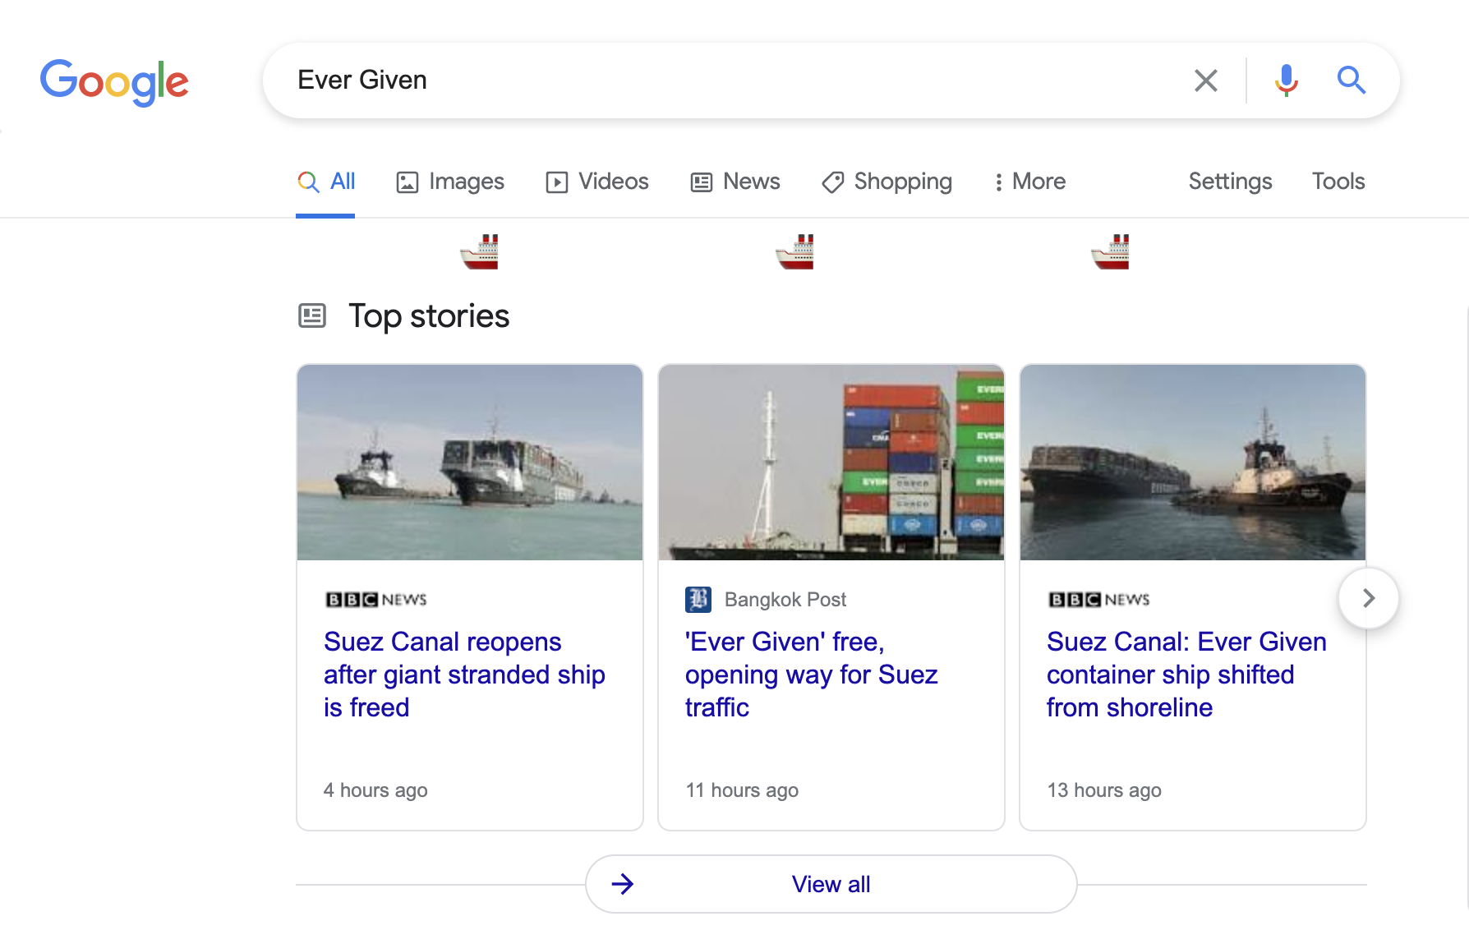Screen dimensions: 1469x930
Task: Submit the search using the magnifier icon
Action: pos(1351,81)
